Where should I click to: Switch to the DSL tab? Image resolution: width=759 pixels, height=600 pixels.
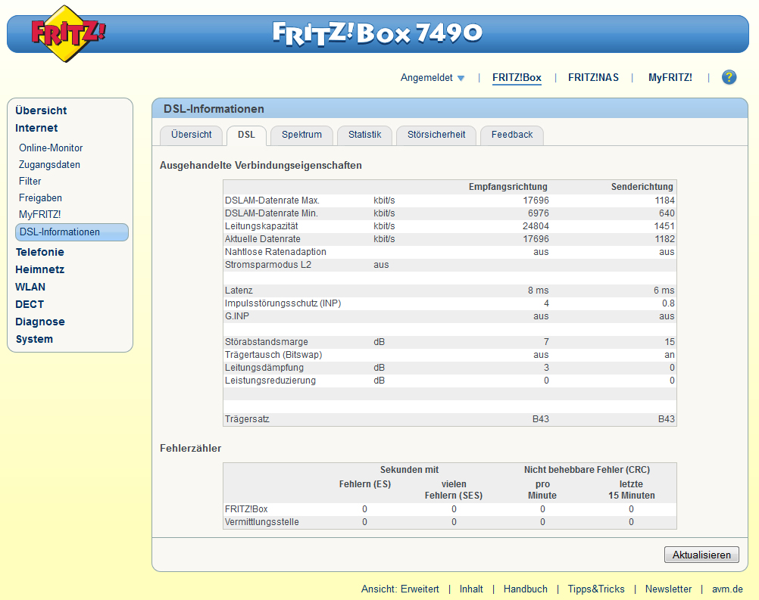tap(246, 135)
